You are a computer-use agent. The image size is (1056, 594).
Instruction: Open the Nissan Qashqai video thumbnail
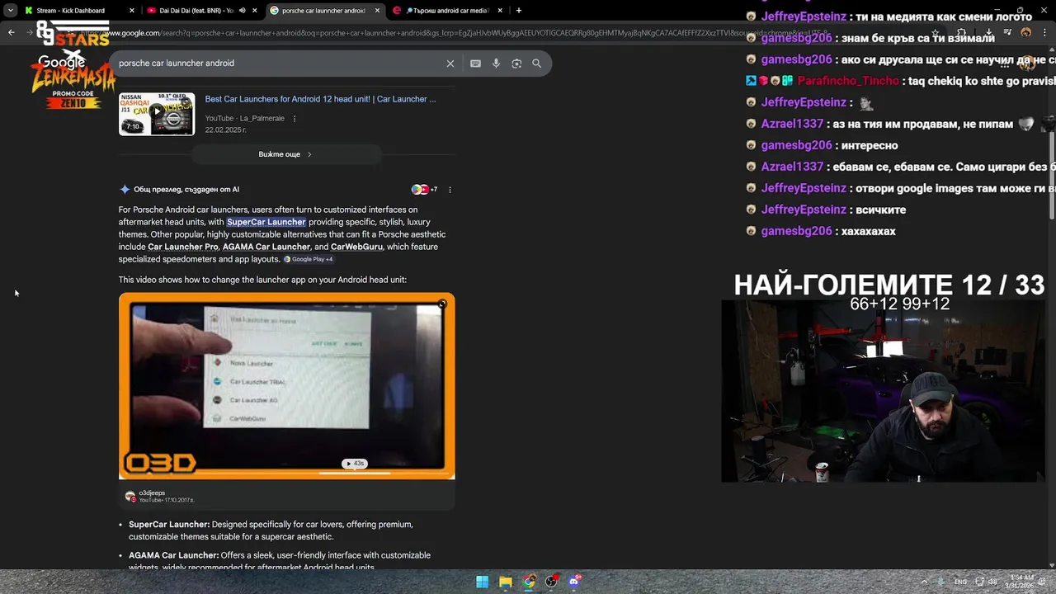157,114
